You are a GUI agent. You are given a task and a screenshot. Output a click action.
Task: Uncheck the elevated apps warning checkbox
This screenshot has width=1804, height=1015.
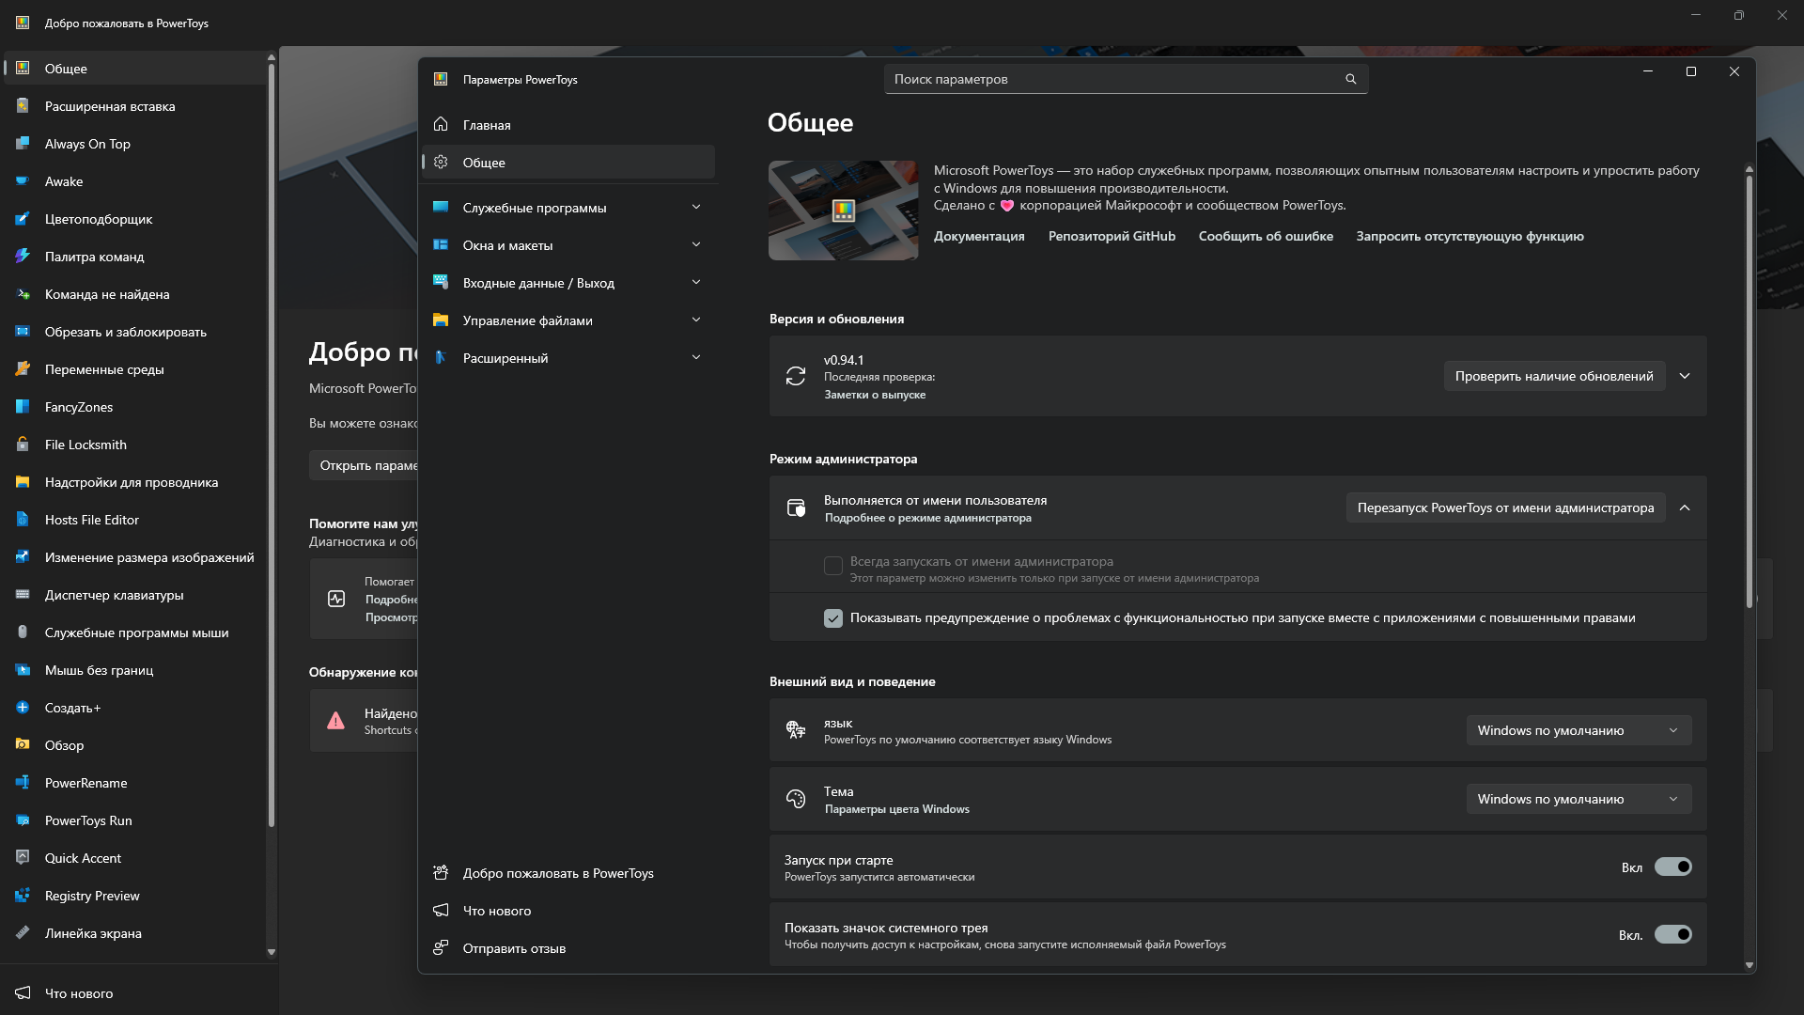pyautogui.click(x=832, y=618)
